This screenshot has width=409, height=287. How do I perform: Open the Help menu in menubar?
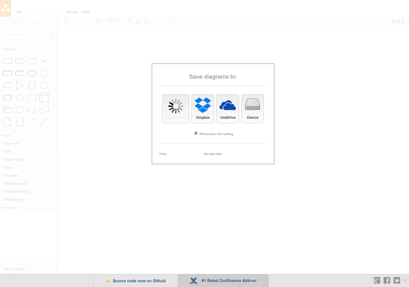pos(86,12)
